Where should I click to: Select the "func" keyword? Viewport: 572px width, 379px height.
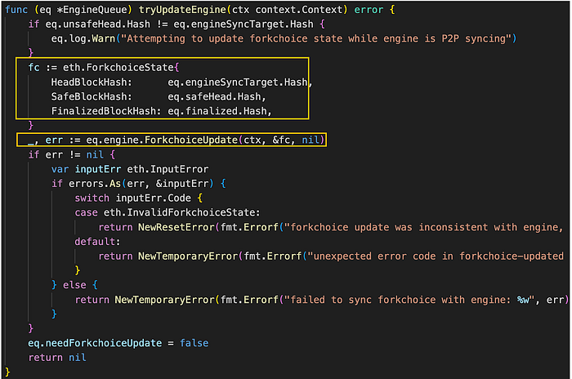click(x=17, y=10)
